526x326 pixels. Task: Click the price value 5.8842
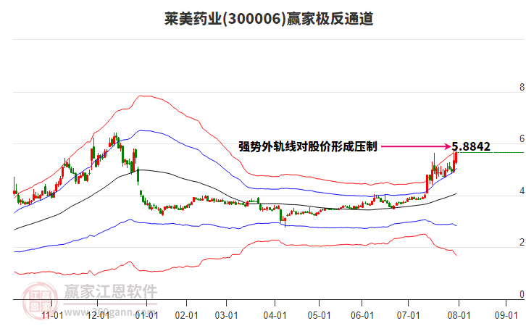pyautogui.click(x=471, y=146)
